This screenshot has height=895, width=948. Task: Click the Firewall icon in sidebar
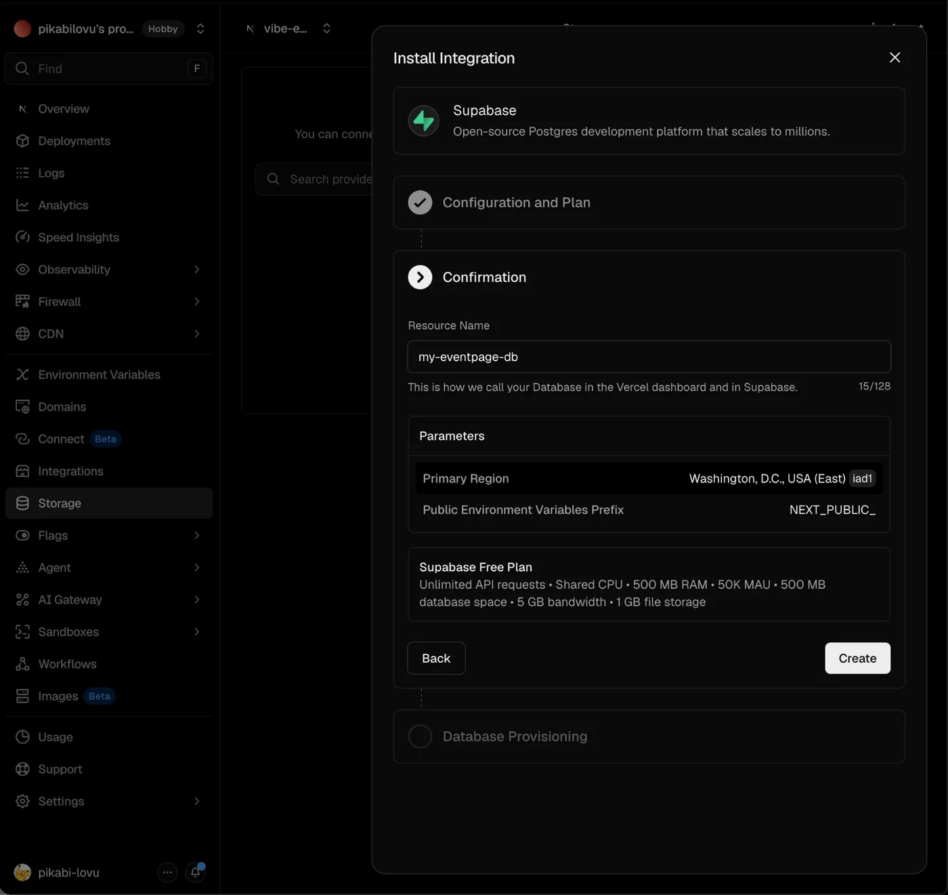22,301
